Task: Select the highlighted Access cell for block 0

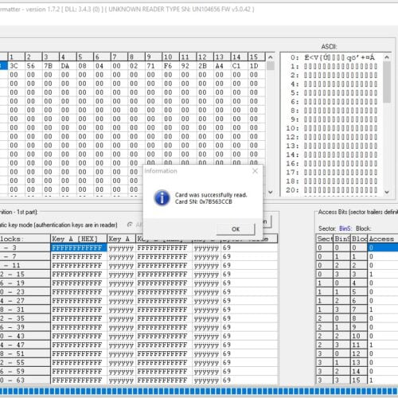Action: tap(383, 248)
